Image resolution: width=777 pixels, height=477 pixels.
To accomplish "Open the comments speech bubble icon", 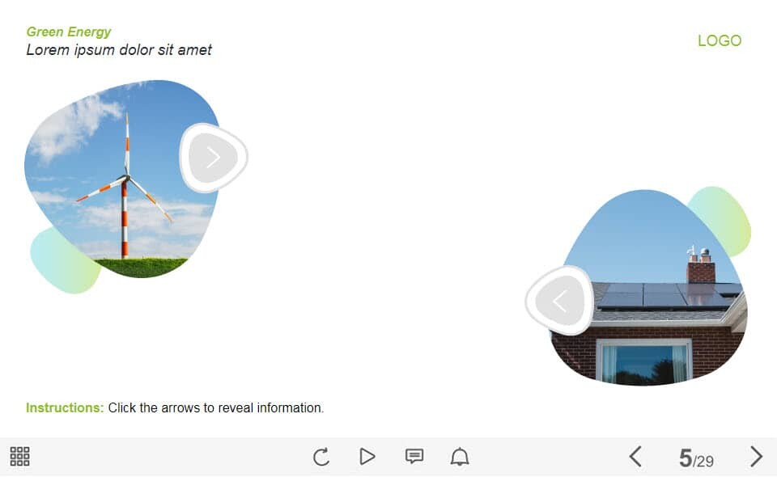I will click(414, 456).
